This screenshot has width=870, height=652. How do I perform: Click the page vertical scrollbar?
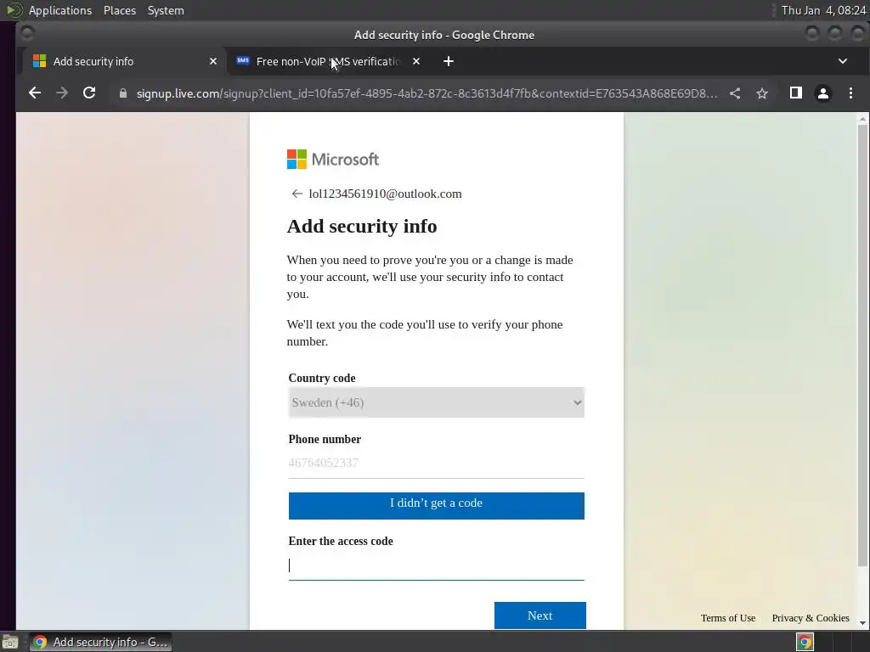862,344
